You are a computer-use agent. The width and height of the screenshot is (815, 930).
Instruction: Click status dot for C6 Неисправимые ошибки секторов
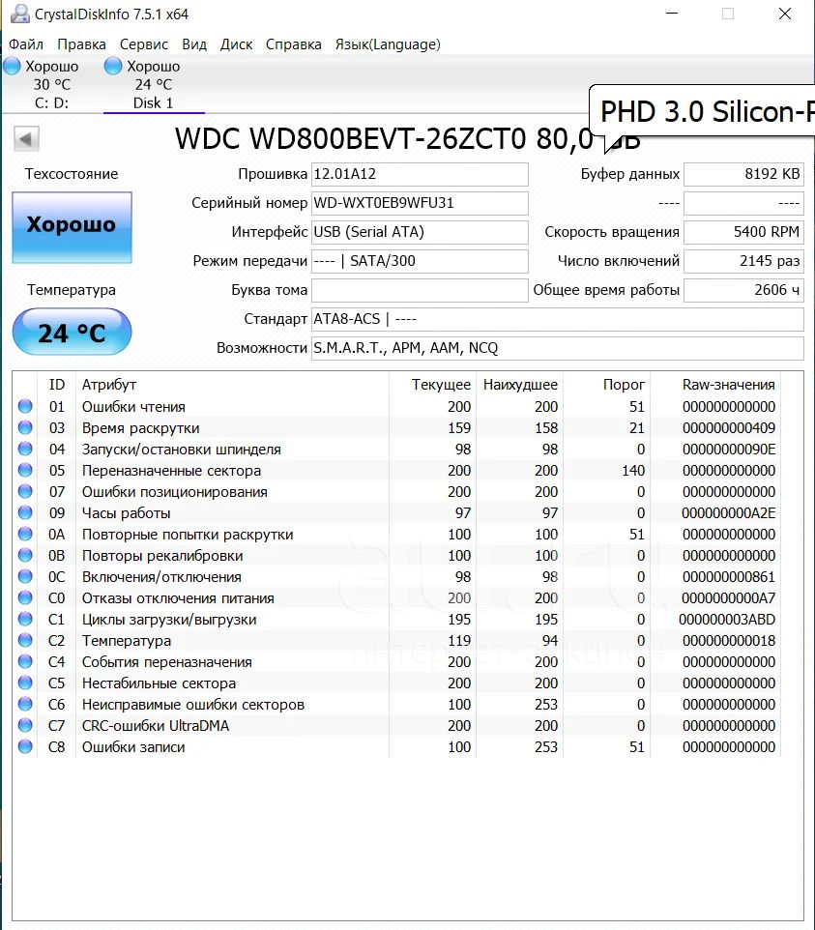point(25,704)
